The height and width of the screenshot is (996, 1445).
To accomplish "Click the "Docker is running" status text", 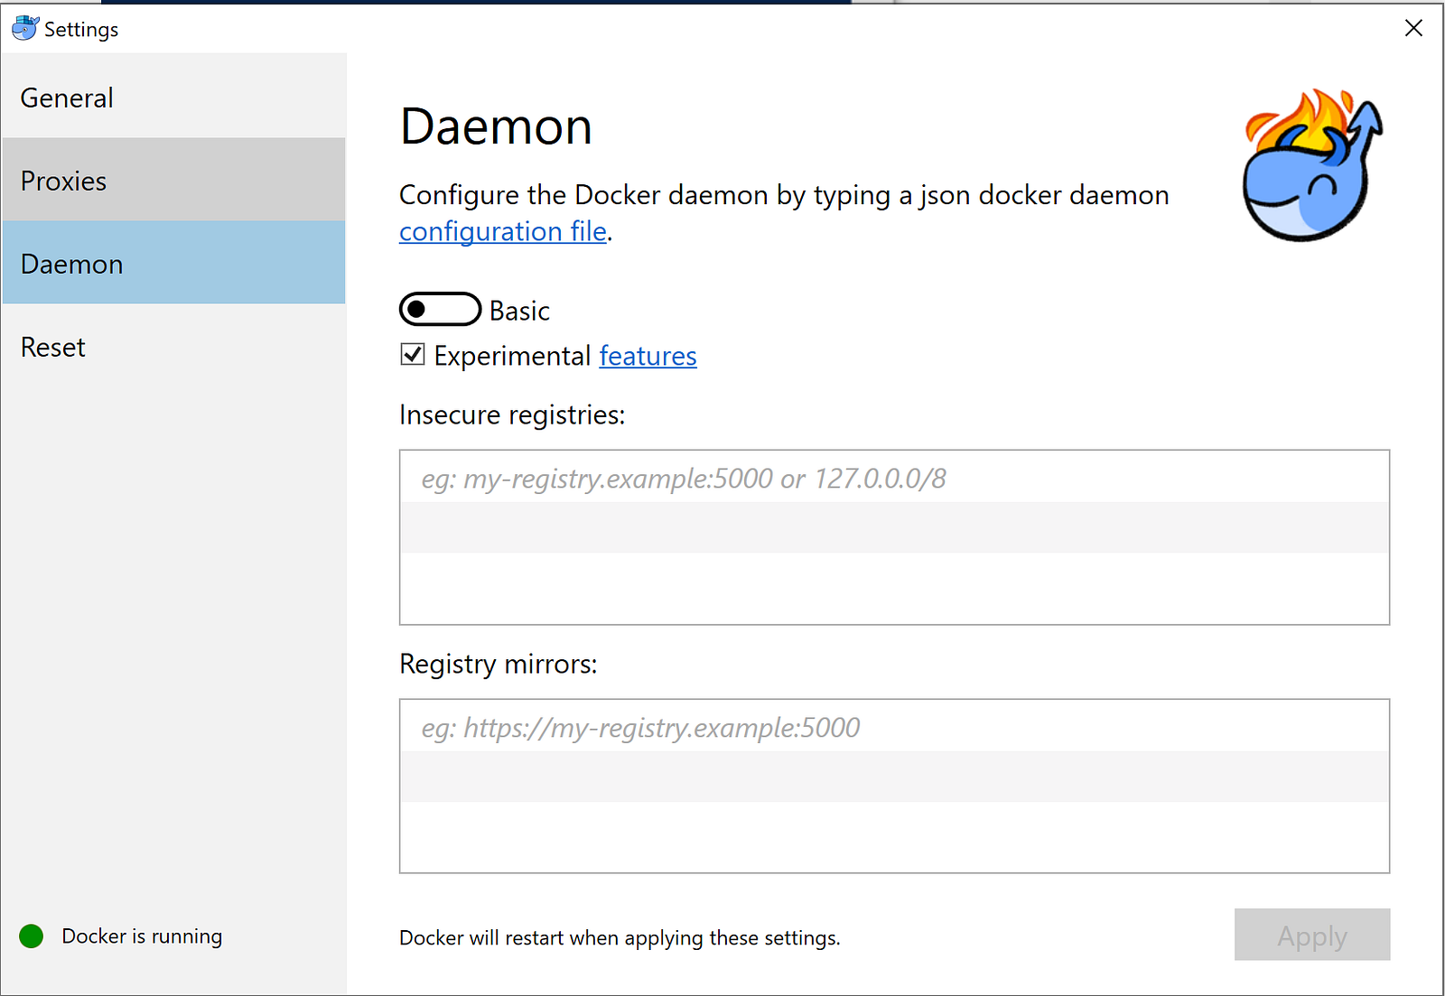I will click(142, 936).
